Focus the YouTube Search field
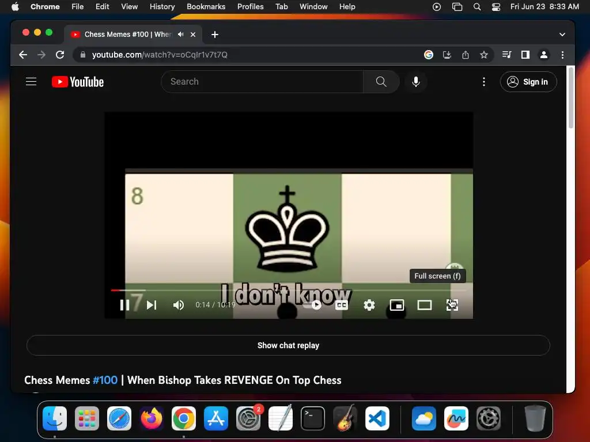This screenshot has height=442, width=590. pyautogui.click(x=262, y=82)
